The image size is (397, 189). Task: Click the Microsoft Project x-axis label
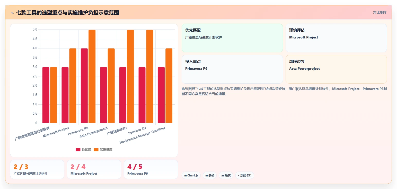pos(56,132)
